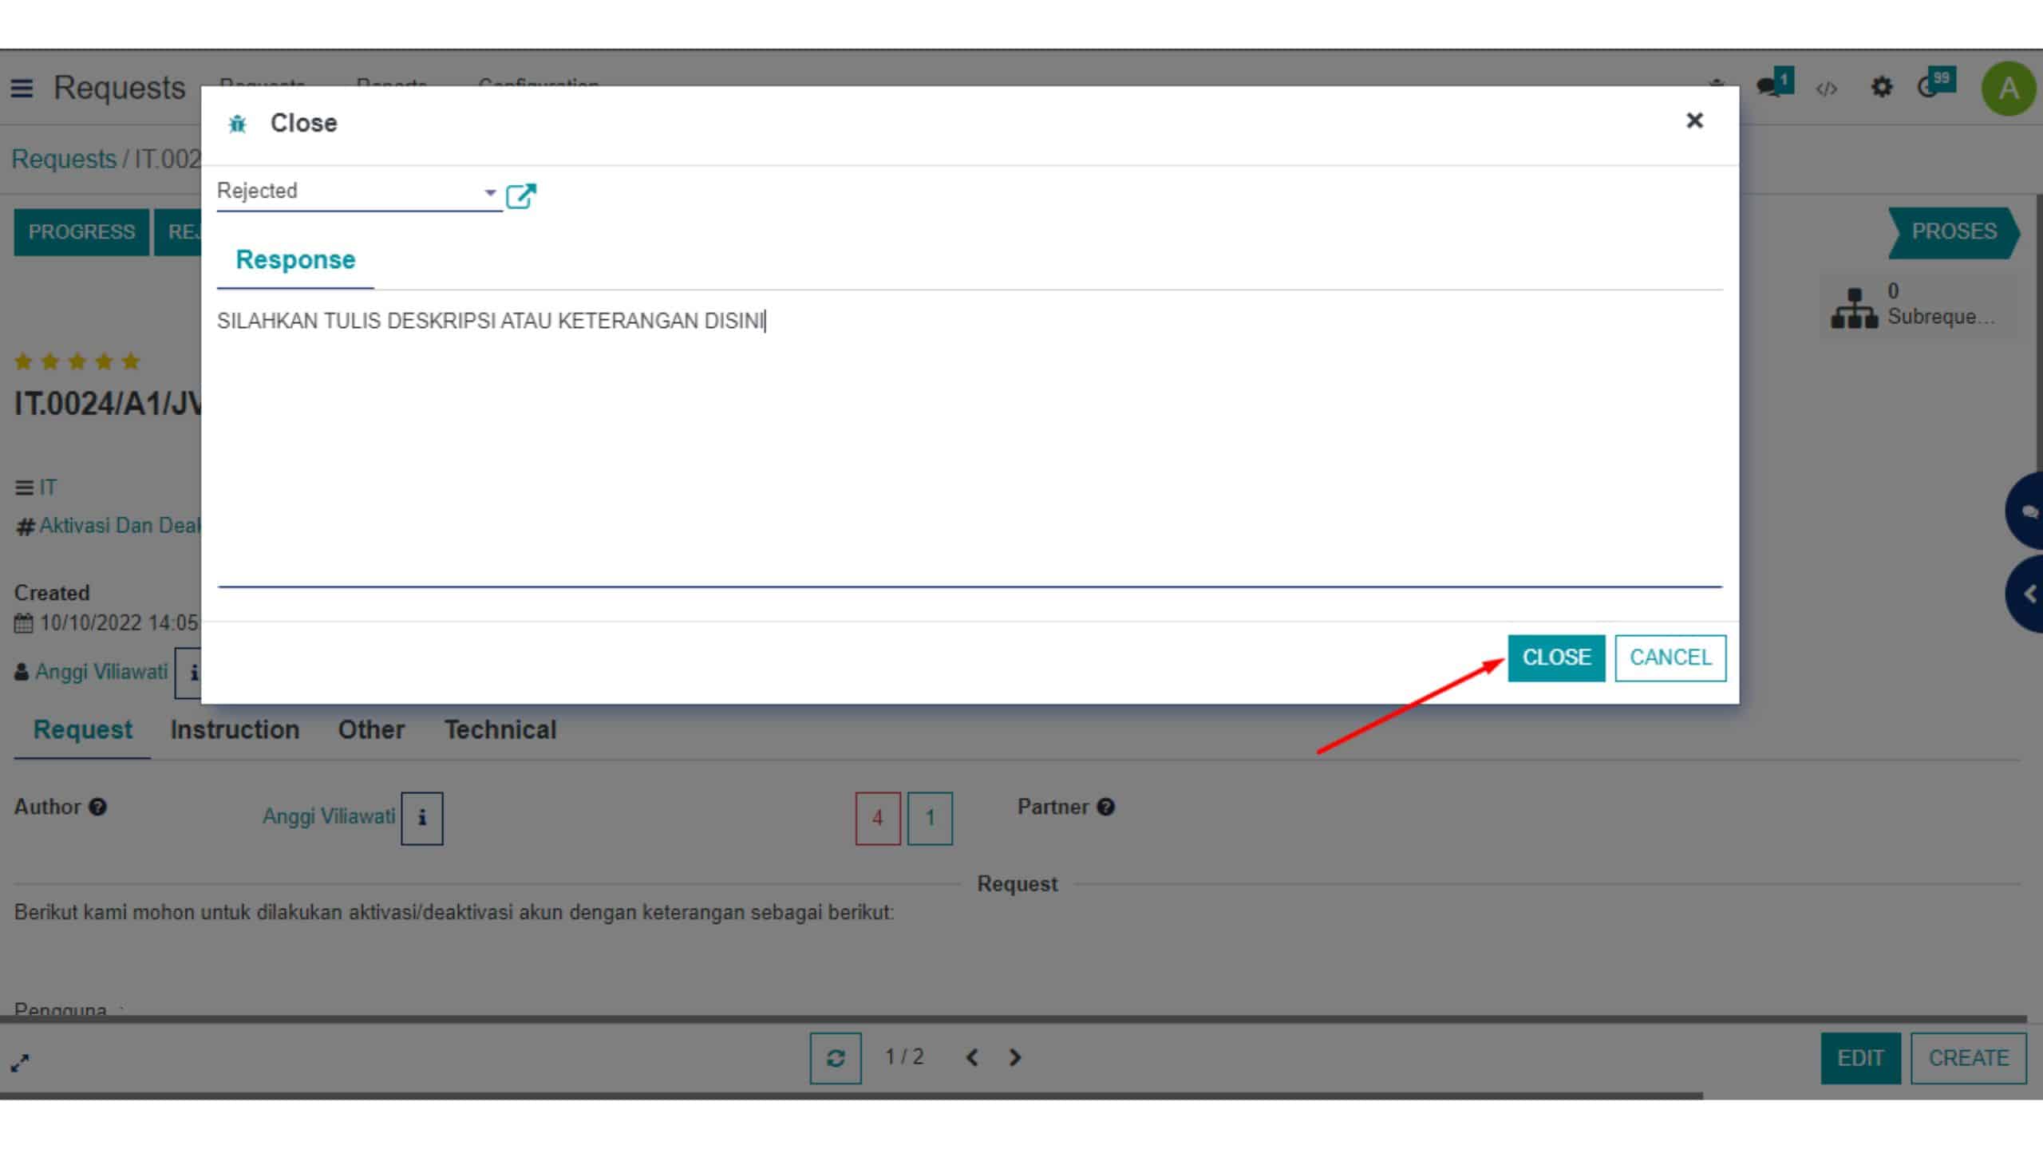Go to the previous record arrow
The image size is (2043, 1149).
972,1058
